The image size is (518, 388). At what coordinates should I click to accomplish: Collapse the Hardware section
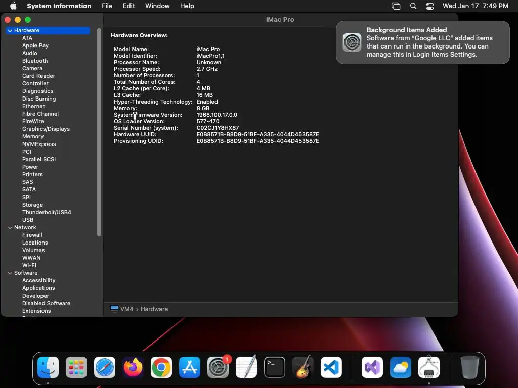[x=10, y=30]
